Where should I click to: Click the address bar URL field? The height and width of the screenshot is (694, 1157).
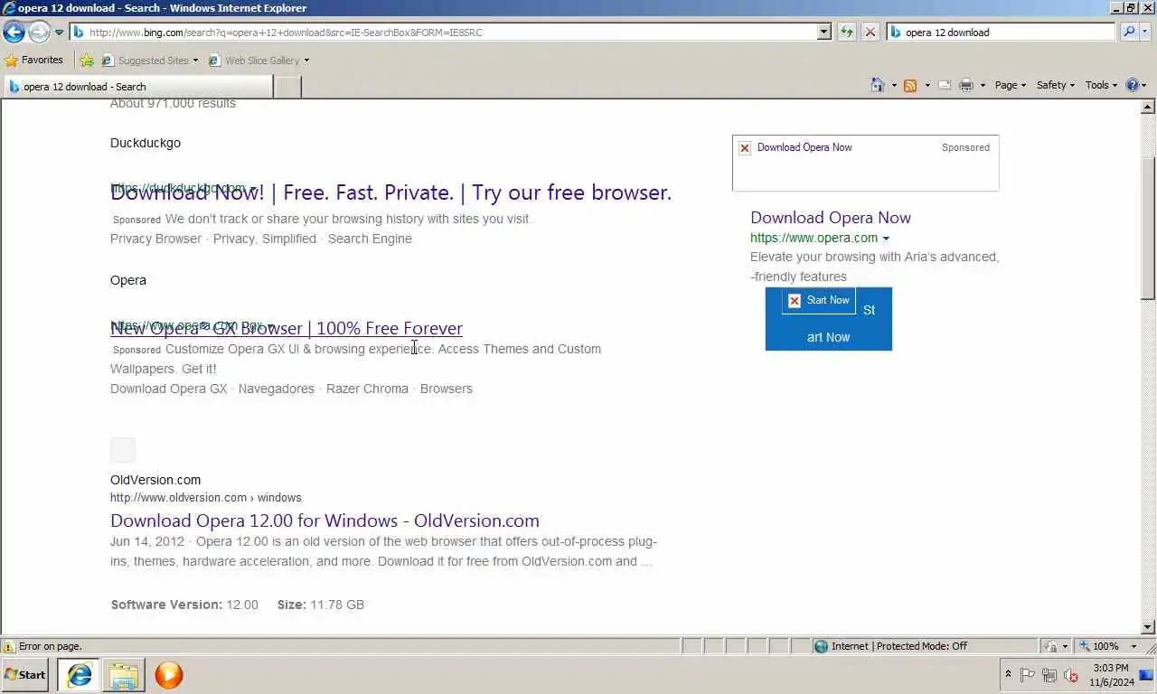[443, 32]
